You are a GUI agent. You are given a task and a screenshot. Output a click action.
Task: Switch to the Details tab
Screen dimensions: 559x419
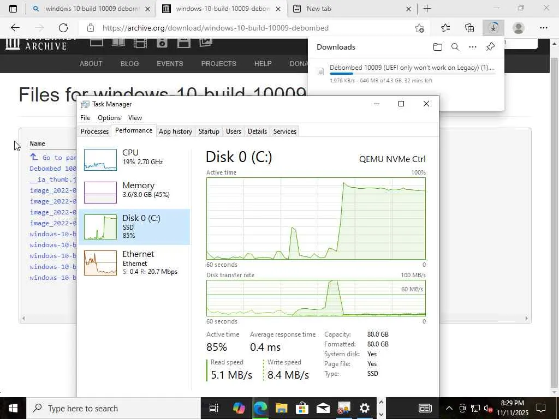pyautogui.click(x=258, y=131)
